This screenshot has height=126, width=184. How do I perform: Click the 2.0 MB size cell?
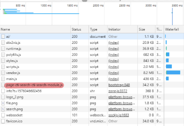tap(148, 67)
